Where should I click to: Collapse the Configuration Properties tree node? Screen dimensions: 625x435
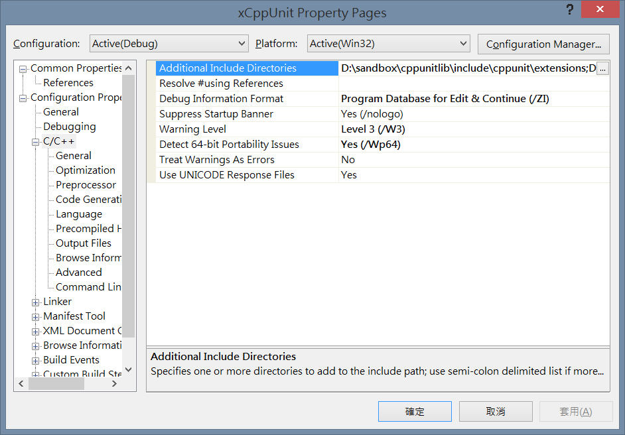coord(23,98)
